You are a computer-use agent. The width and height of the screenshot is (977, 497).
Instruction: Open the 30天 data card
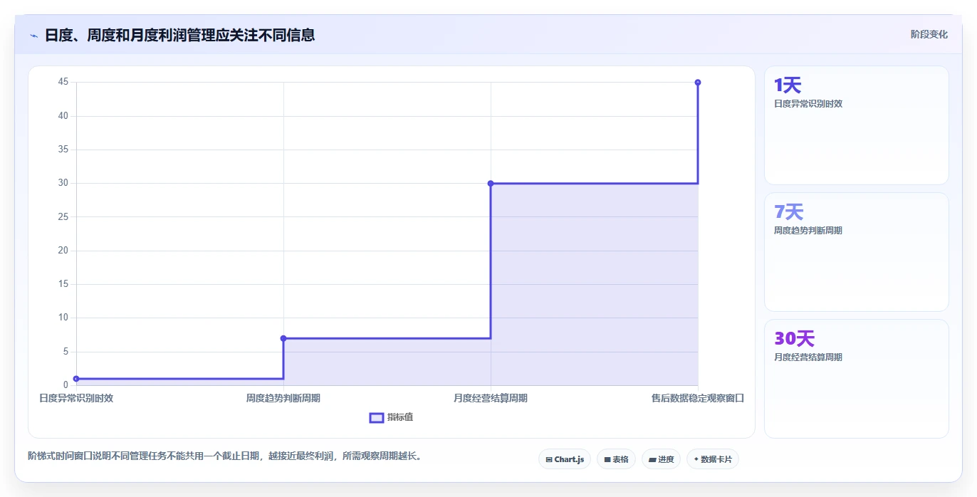click(x=857, y=379)
